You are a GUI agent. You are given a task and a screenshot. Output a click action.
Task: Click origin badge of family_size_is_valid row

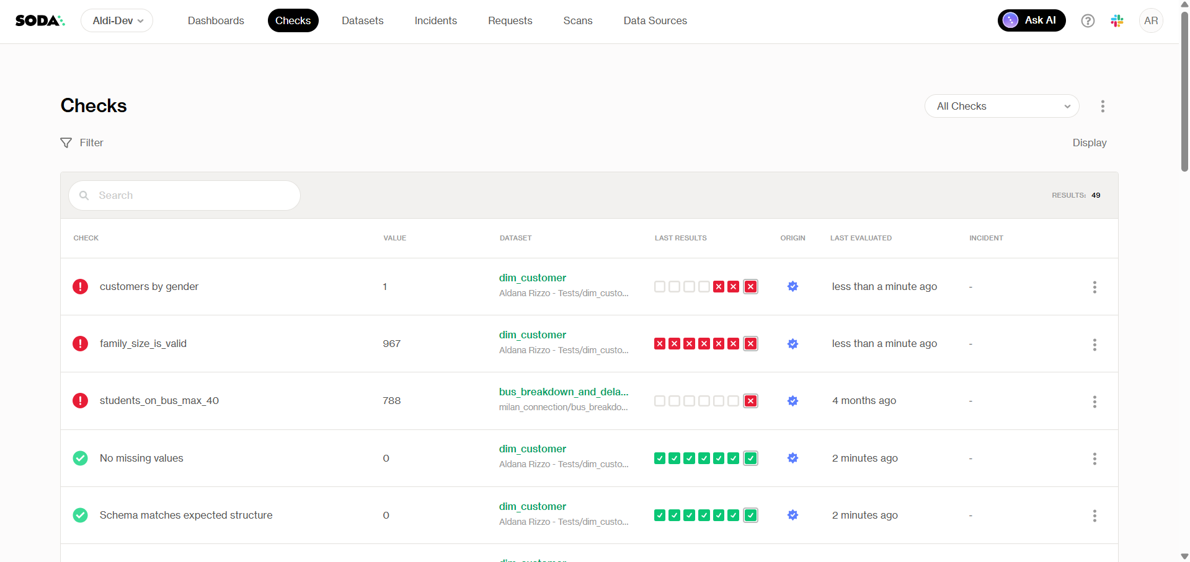[x=793, y=344]
